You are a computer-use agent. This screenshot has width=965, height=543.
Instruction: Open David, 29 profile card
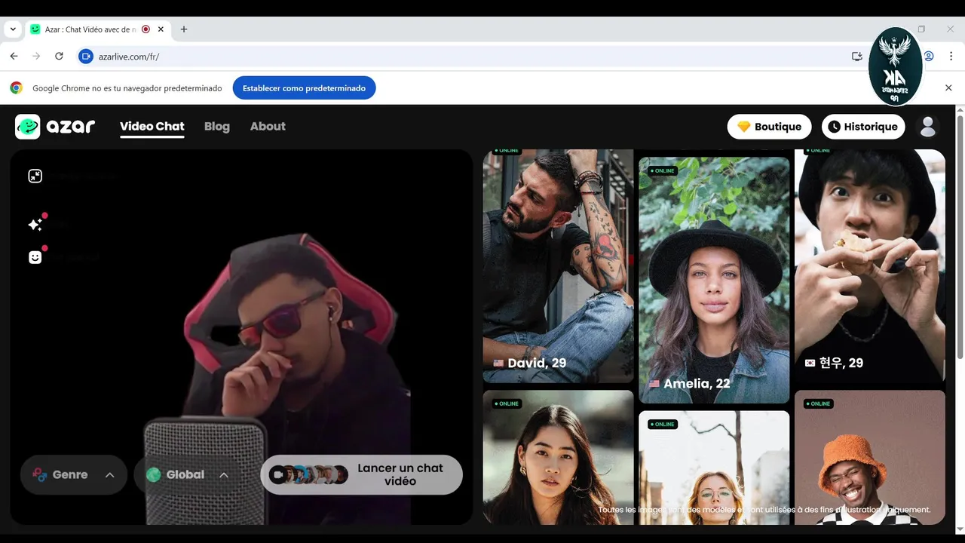[558, 266]
